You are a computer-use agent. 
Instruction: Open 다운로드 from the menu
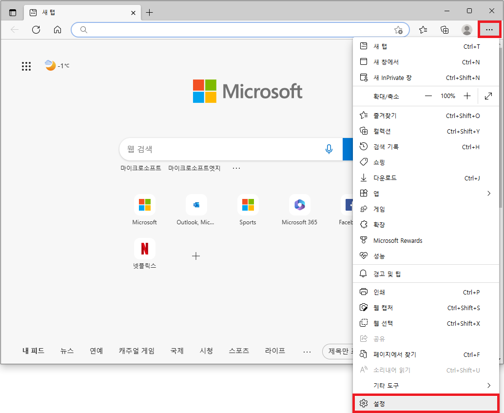tap(426, 178)
